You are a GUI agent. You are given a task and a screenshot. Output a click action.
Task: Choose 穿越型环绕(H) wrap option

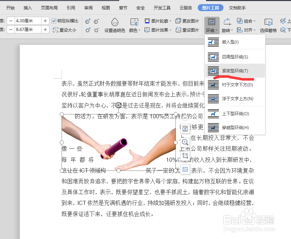click(x=235, y=128)
